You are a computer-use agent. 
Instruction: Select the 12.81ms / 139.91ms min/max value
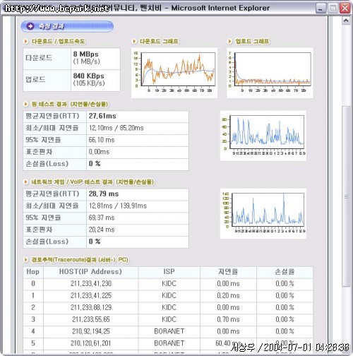tap(118, 206)
